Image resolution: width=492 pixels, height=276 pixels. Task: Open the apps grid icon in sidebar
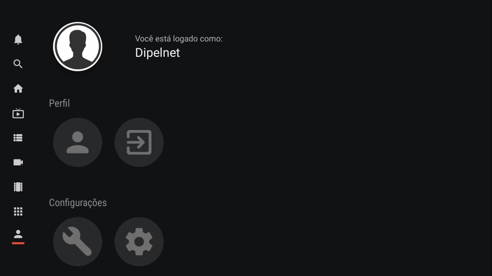(18, 211)
